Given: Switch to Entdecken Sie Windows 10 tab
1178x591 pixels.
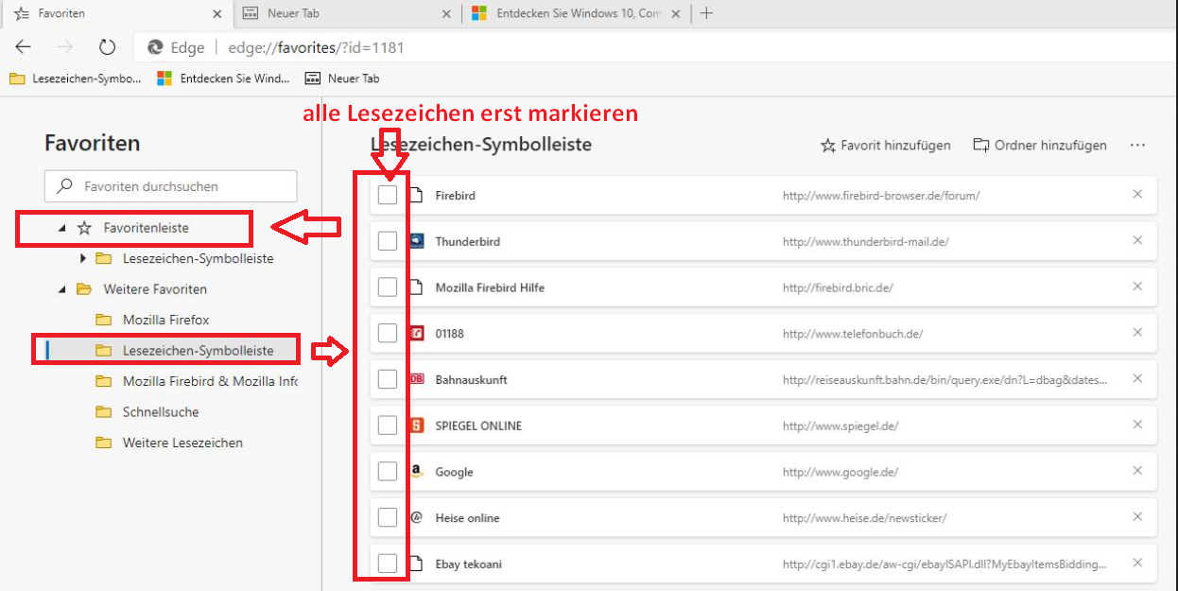Looking at the screenshot, I should tap(577, 13).
